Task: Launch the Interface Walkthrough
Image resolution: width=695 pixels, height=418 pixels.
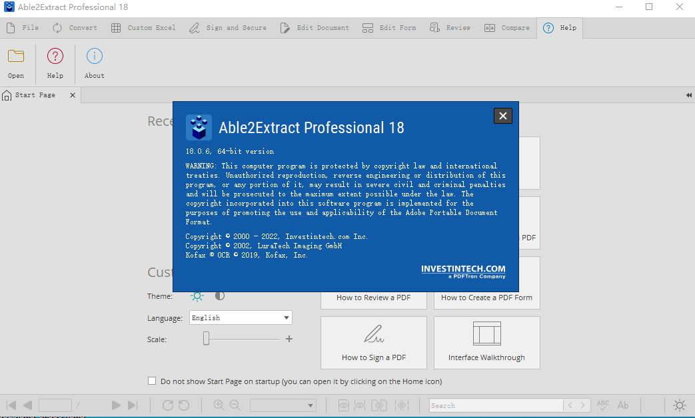Action: point(486,343)
